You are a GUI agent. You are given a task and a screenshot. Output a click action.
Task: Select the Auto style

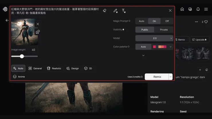(x=18, y=68)
